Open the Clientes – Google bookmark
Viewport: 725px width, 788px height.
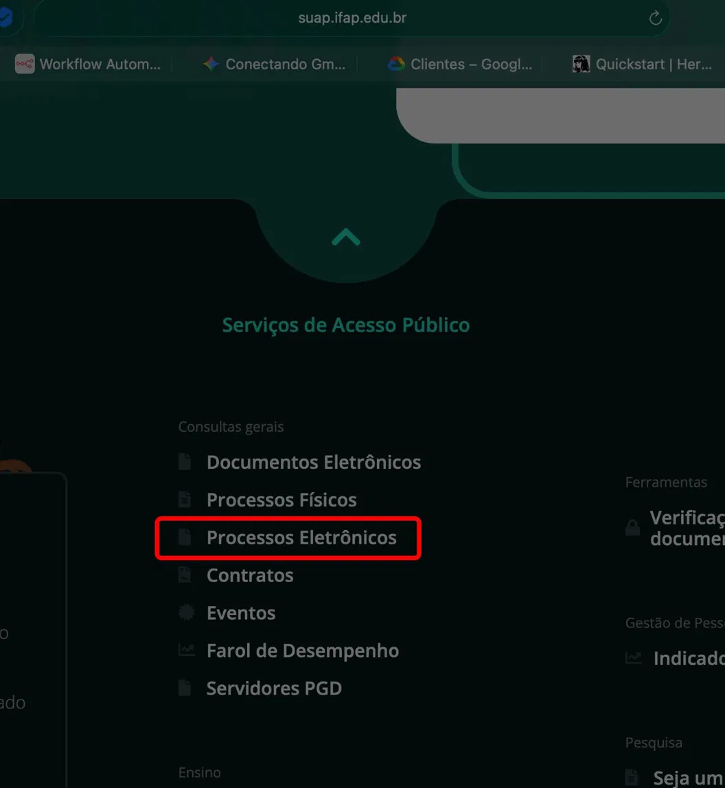pos(459,65)
